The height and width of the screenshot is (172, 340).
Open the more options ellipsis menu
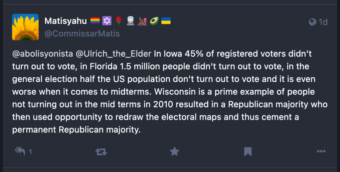[321, 152]
